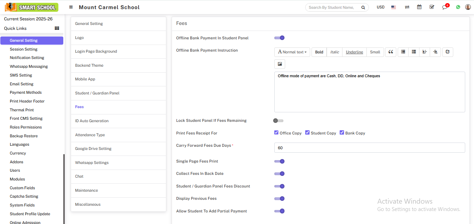Uncheck the Office Copy checkbox
The width and height of the screenshot is (474, 224).
(x=276, y=133)
